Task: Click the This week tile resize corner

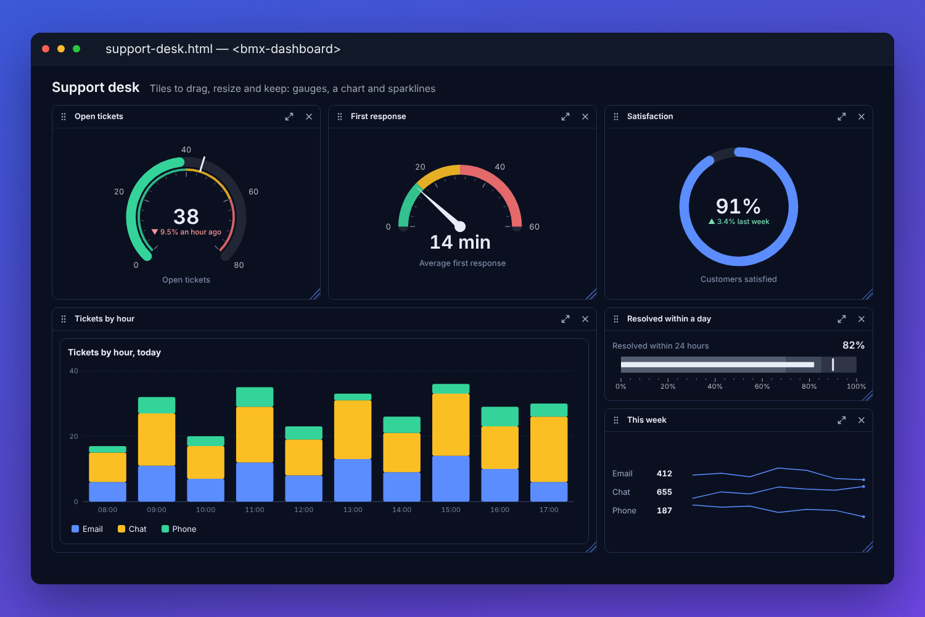Action: (x=868, y=547)
